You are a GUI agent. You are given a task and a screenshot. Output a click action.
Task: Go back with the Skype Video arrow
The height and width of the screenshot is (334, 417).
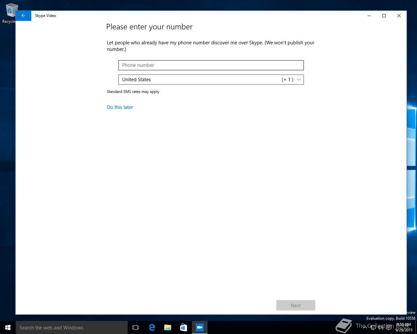[x=23, y=16]
